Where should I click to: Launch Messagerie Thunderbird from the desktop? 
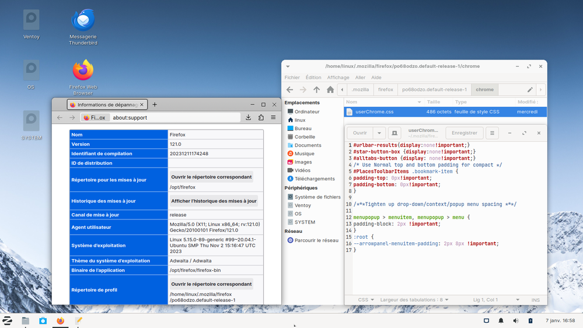click(x=83, y=27)
